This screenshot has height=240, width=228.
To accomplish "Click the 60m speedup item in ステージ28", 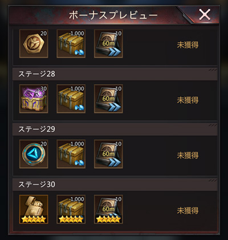I will click(x=108, y=99).
